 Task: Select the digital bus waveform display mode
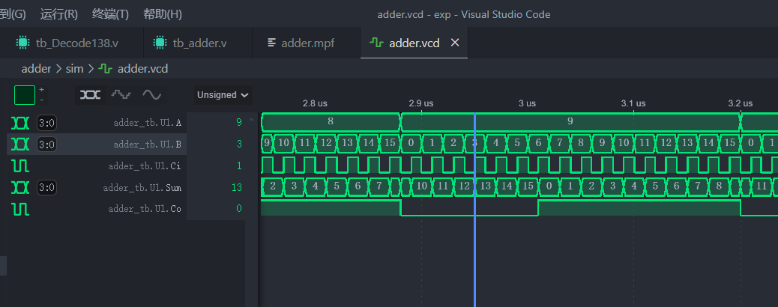point(90,95)
